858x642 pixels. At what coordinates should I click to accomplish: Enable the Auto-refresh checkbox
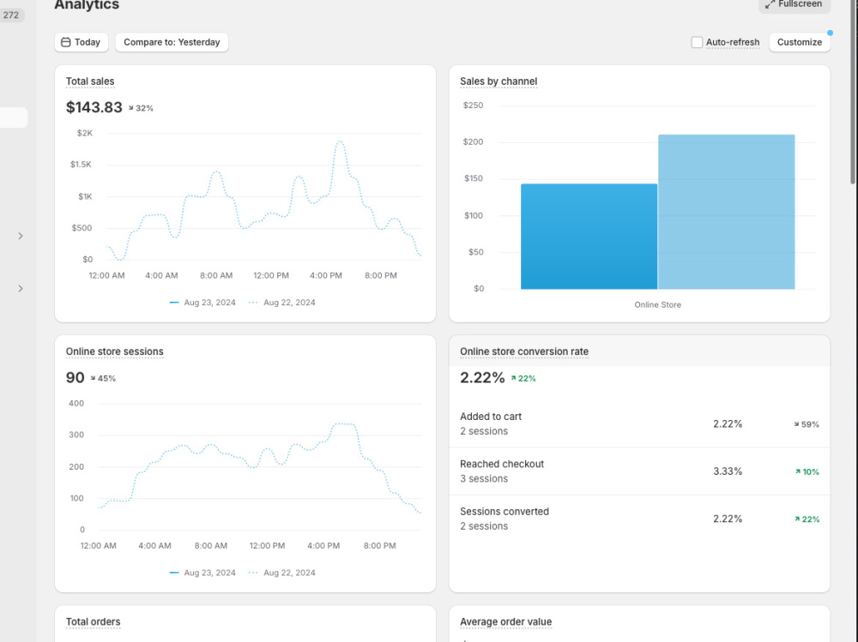(697, 42)
